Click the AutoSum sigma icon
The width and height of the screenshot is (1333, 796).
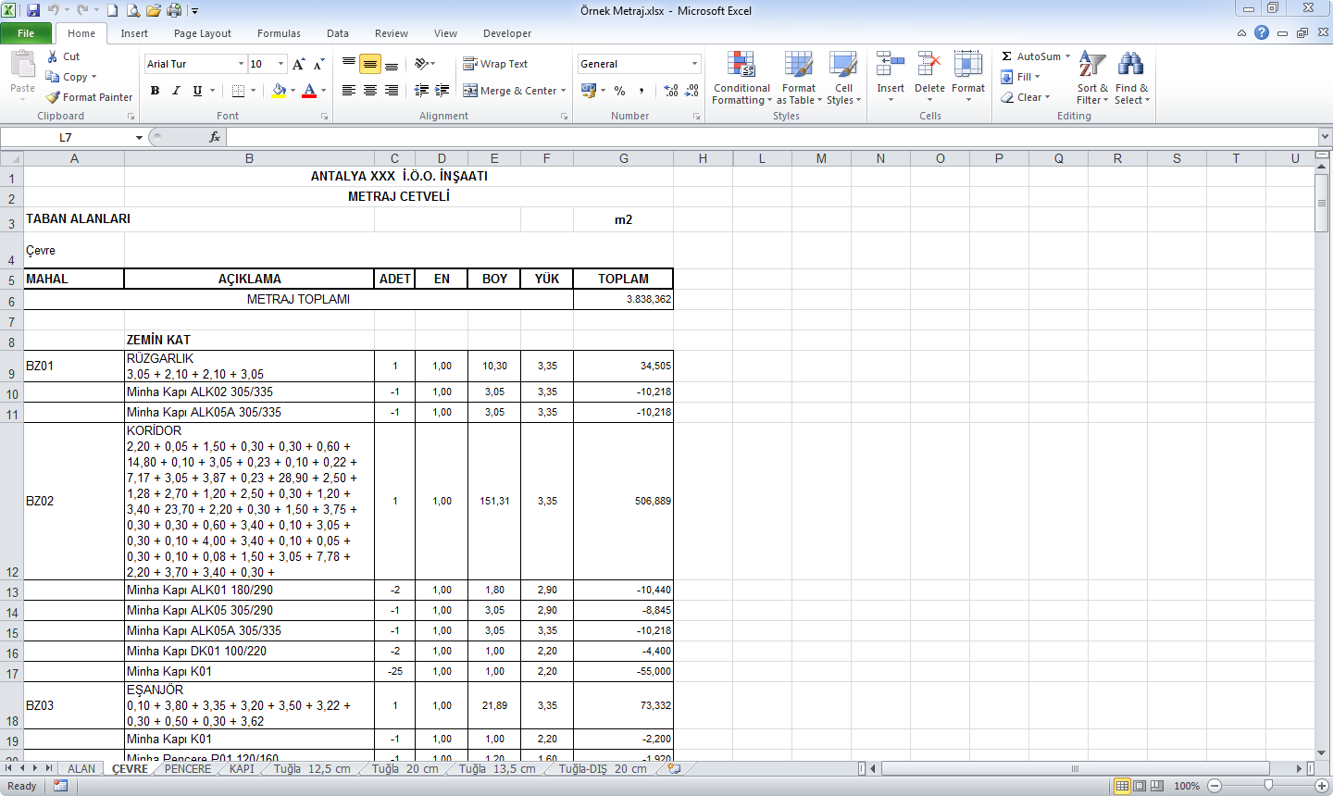click(1007, 56)
